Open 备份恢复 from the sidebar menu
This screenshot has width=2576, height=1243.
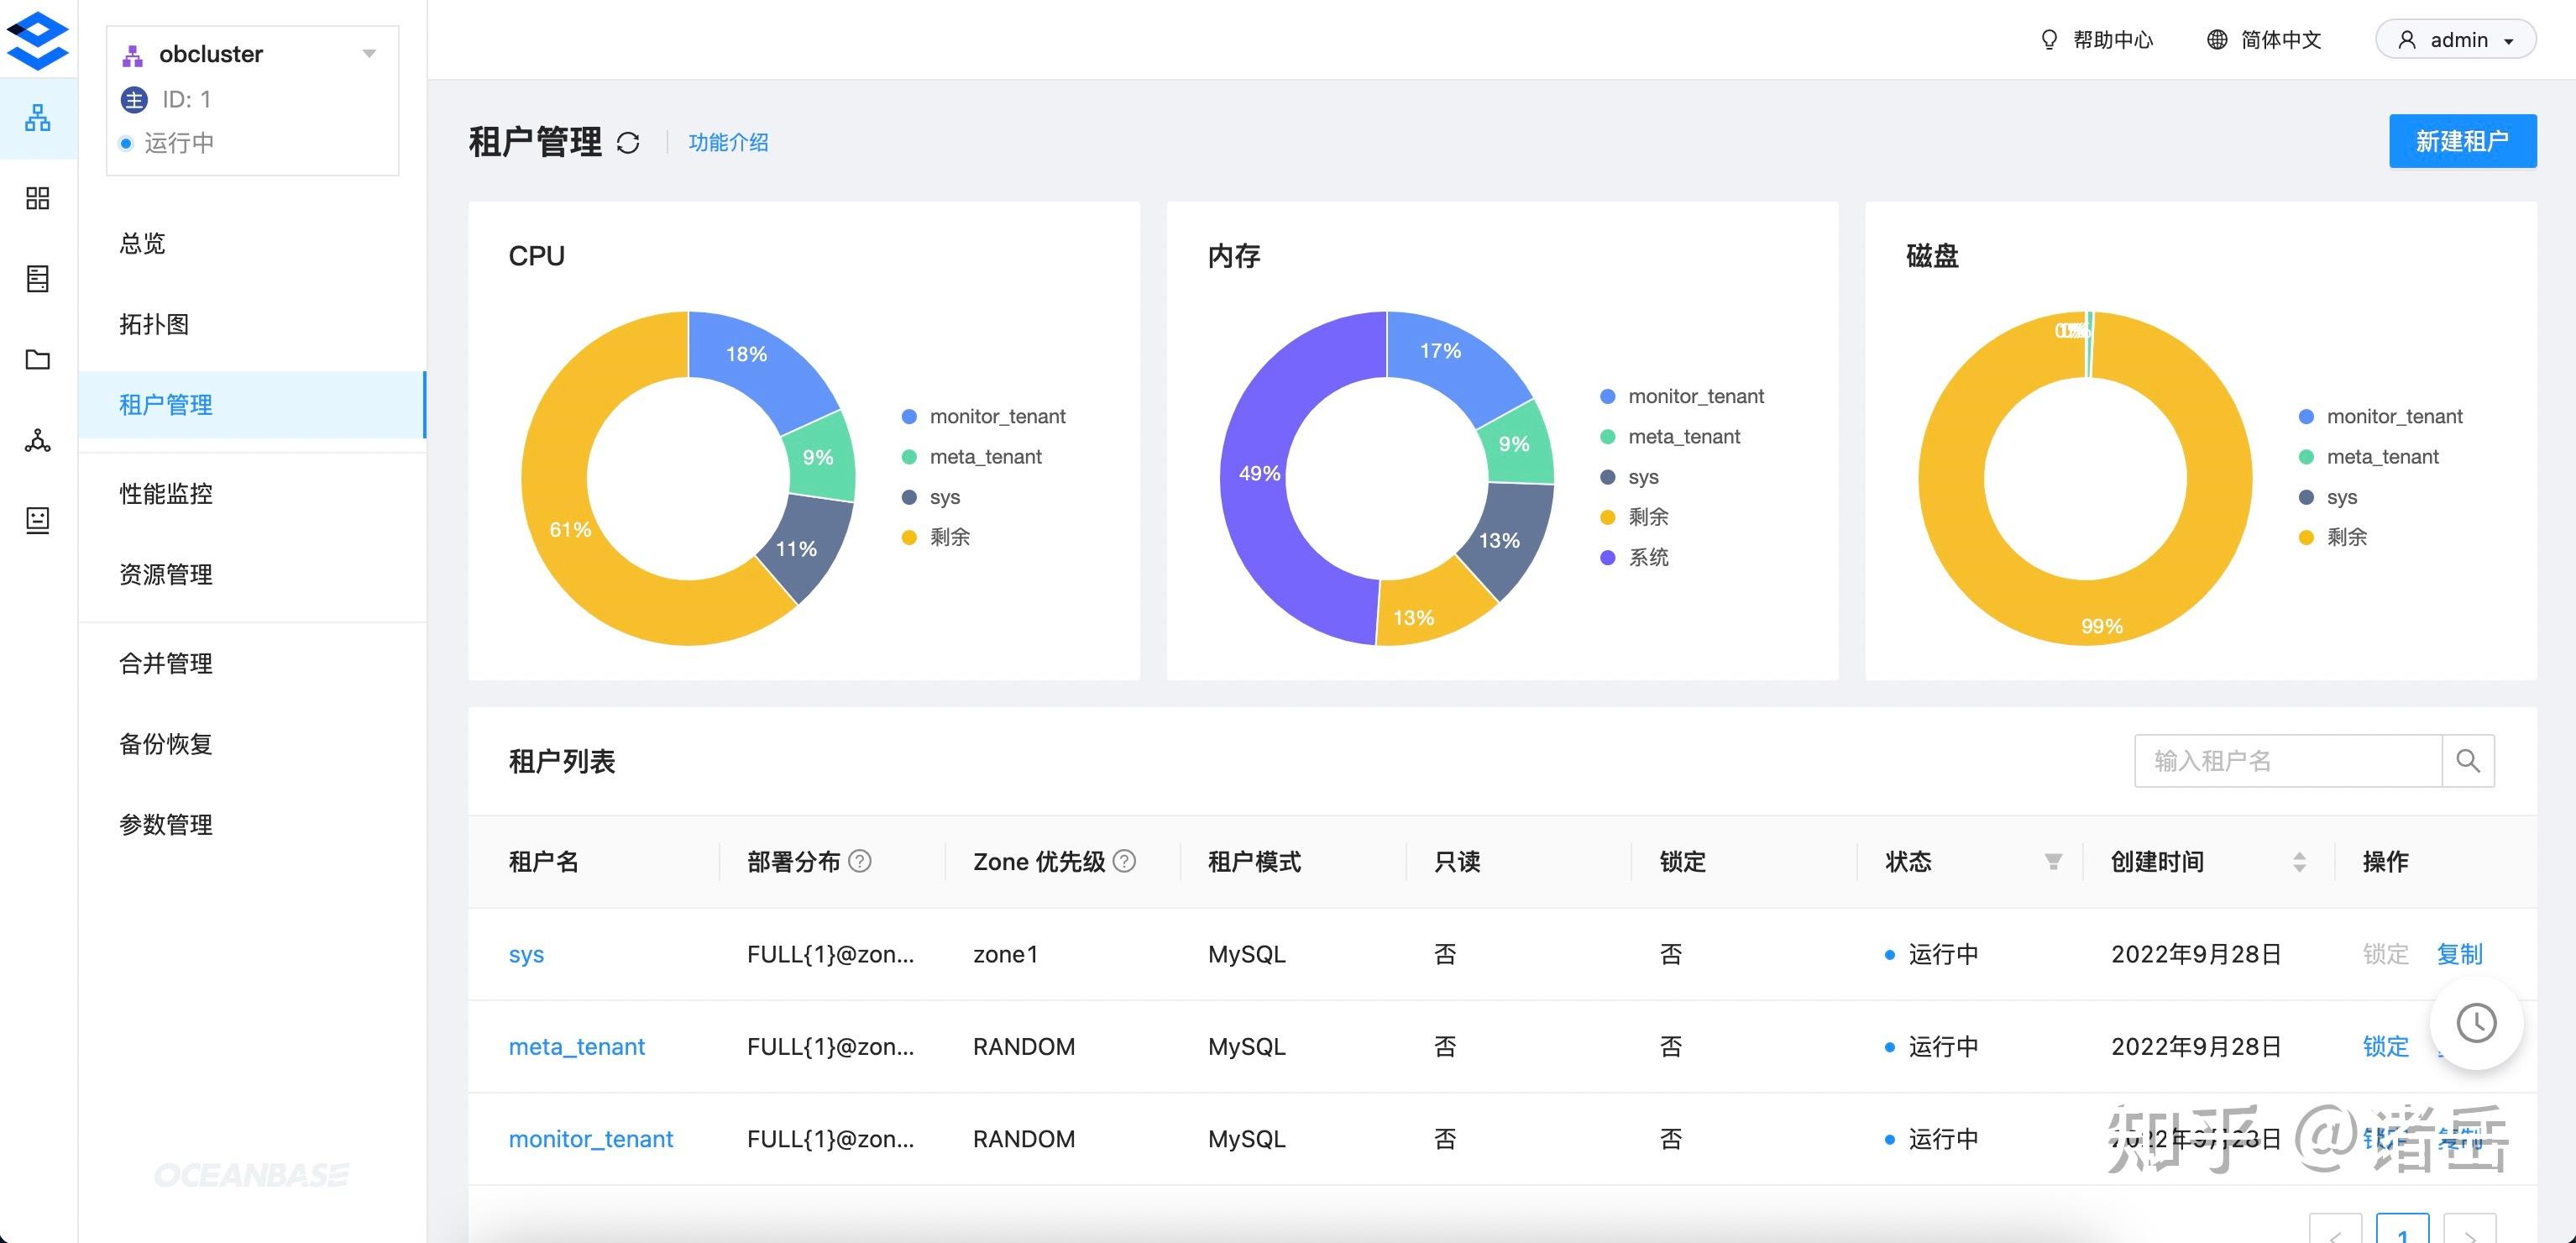[x=166, y=743]
